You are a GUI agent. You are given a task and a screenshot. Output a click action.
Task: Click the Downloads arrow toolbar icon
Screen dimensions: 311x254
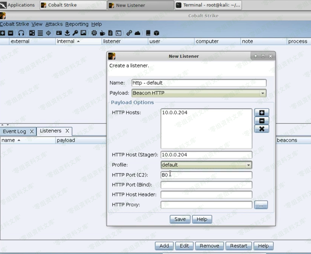[x=67, y=33]
